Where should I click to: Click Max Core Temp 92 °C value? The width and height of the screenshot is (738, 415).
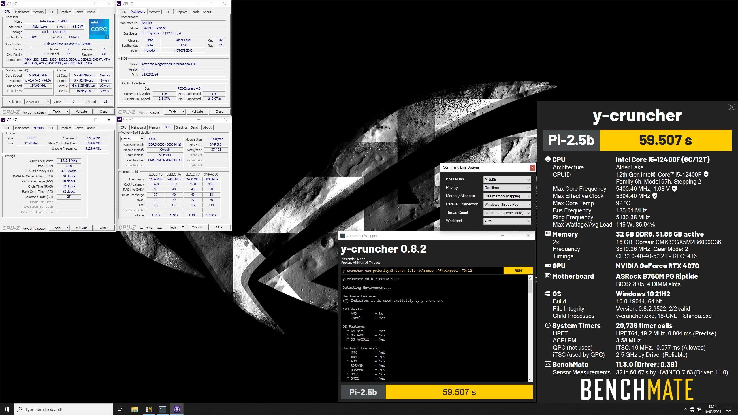623,203
